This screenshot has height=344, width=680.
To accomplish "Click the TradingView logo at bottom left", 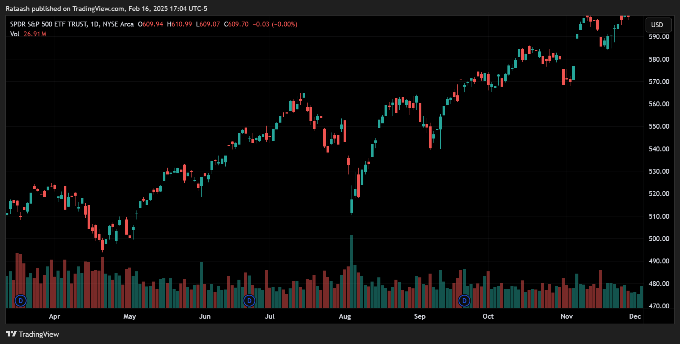I will point(32,334).
